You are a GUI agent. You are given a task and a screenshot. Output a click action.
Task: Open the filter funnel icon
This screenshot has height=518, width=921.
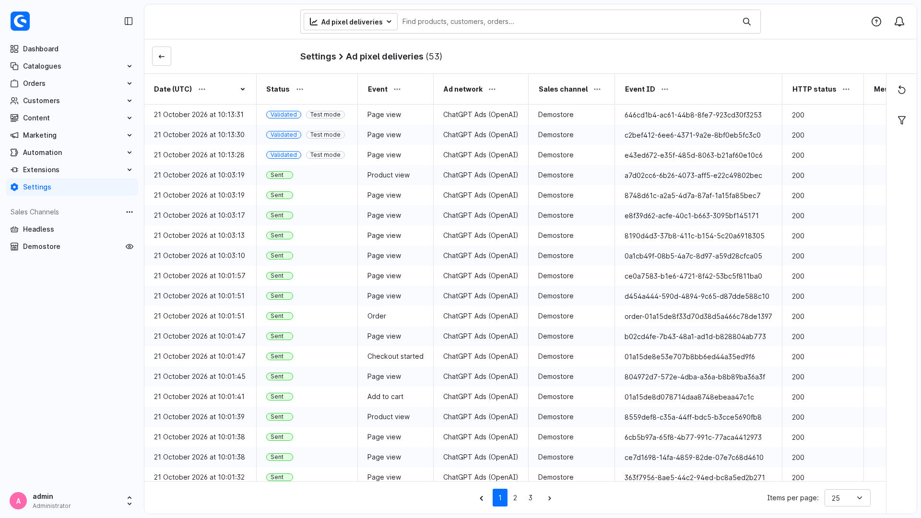coord(902,120)
